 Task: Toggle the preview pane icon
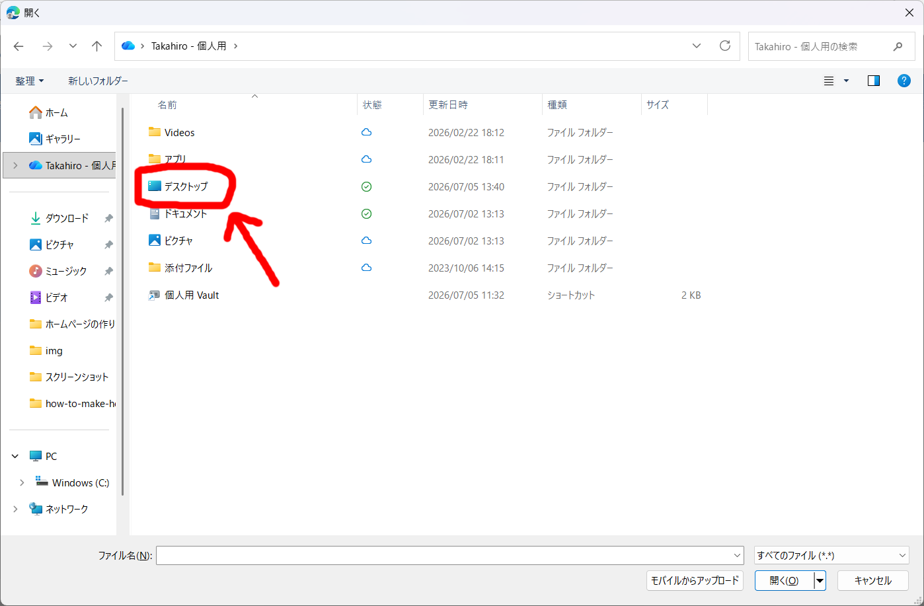pyautogui.click(x=874, y=81)
